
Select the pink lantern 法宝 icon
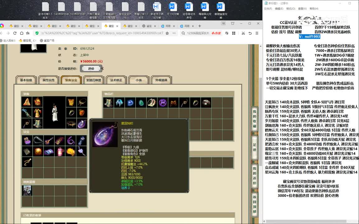click(x=60, y=152)
